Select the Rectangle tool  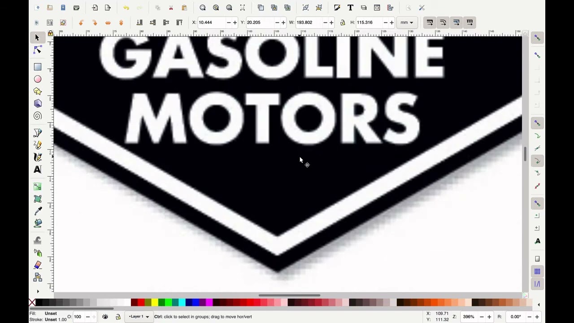(x=37, y=67)
